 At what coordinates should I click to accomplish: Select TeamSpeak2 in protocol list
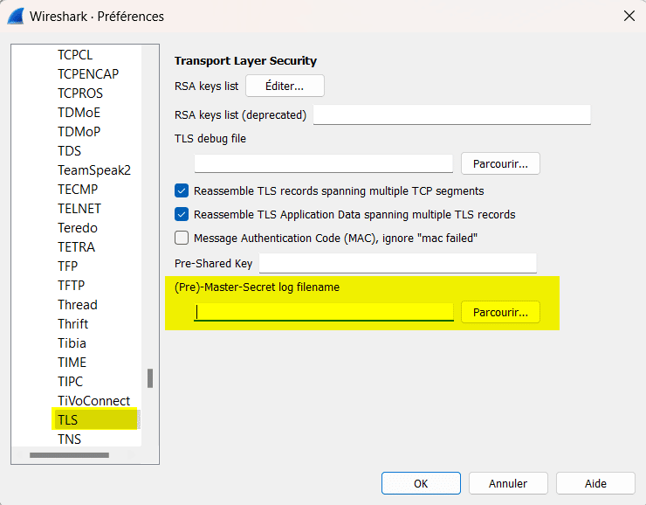click(x=93, y=170)
